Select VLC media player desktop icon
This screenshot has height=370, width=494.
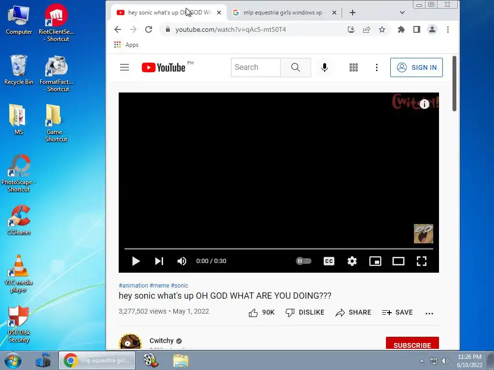pyautogui.click(x=19, y=274)
